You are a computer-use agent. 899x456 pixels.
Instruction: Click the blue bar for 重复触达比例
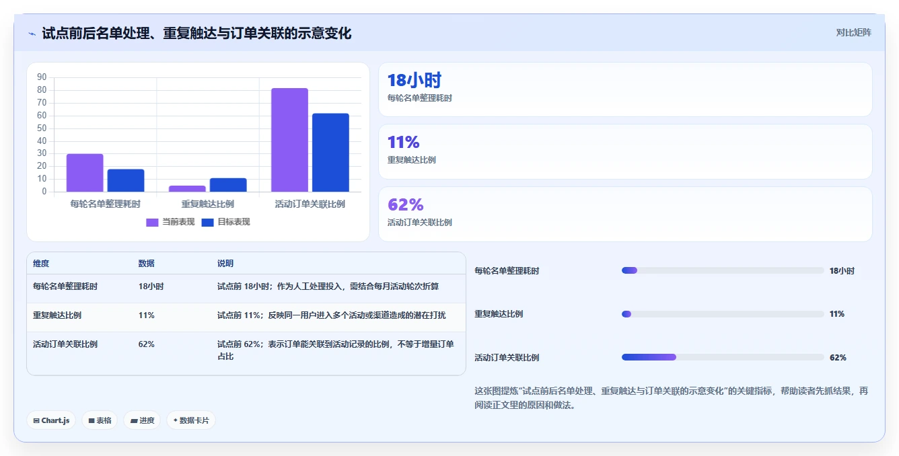tap(228, 185)
